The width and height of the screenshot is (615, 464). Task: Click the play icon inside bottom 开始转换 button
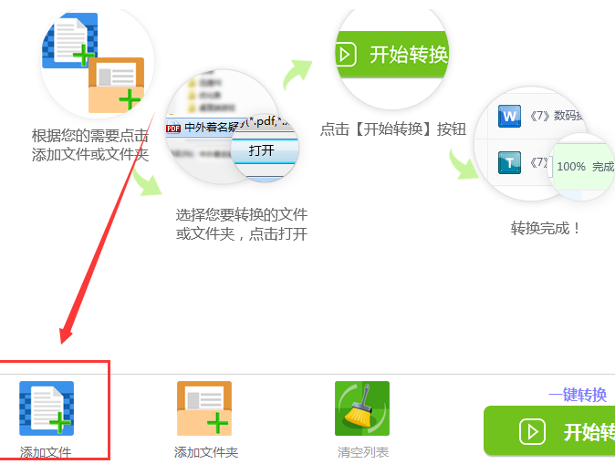coord(532,432)
